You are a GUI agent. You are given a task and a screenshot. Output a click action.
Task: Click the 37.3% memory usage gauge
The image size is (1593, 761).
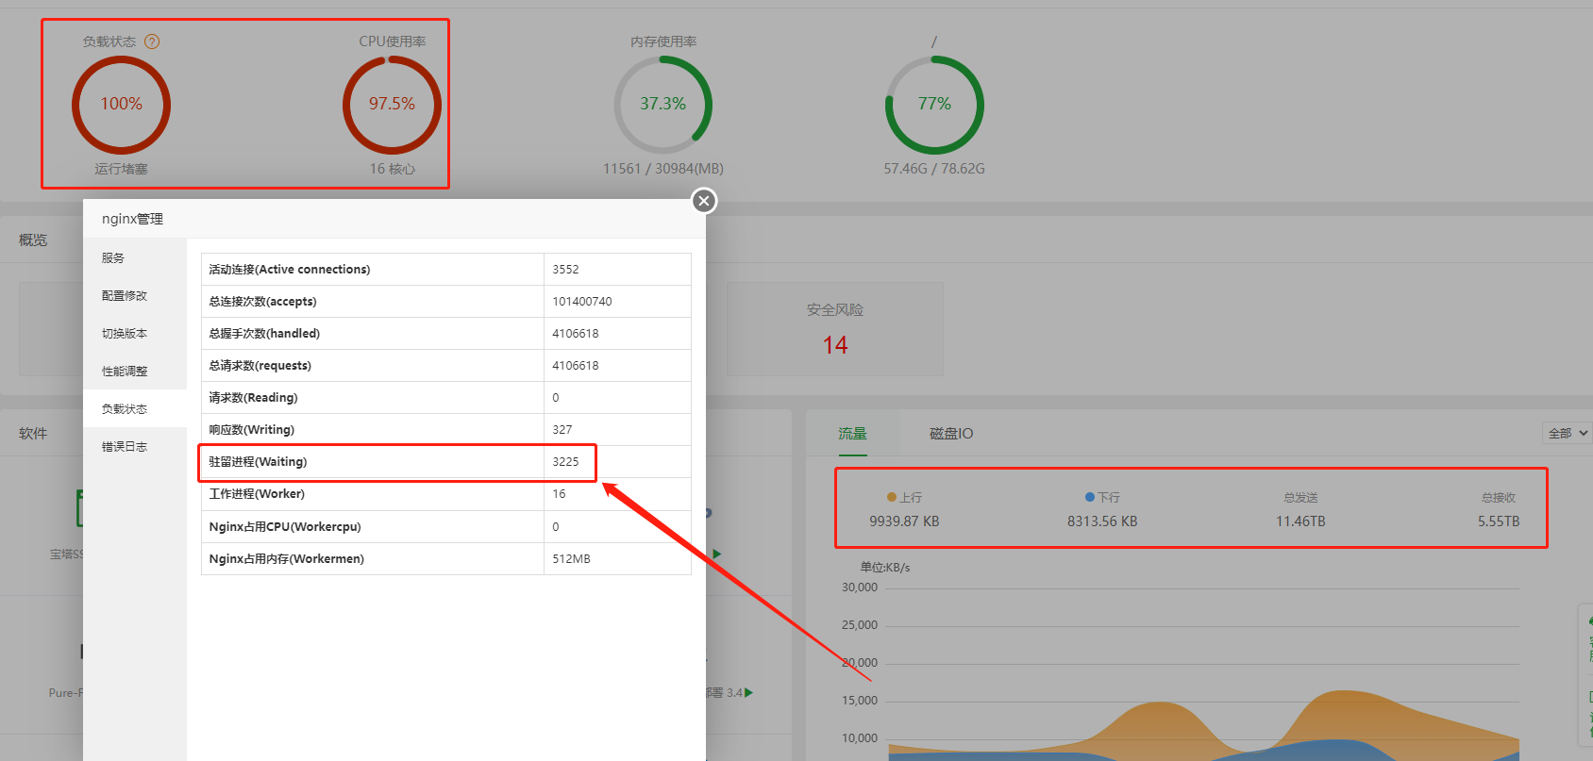point(663,105)
